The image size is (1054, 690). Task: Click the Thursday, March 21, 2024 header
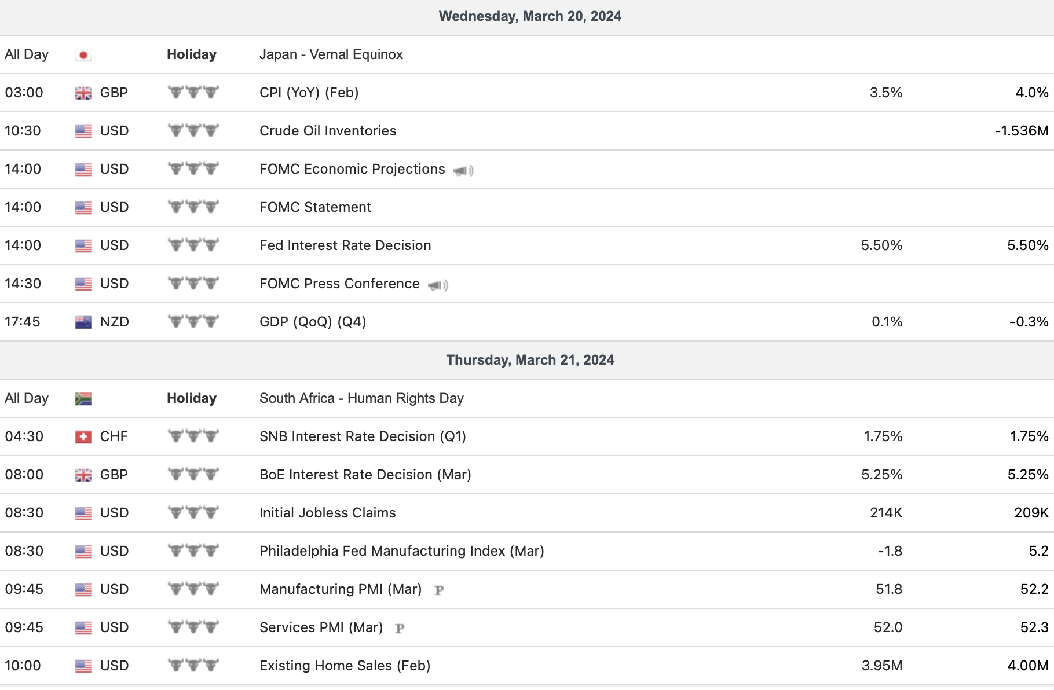530,360
